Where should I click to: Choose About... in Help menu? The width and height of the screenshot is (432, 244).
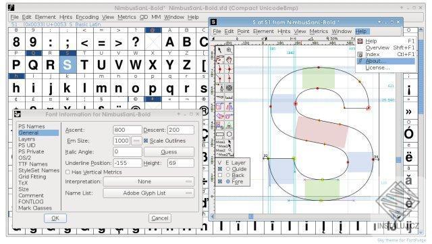[x=385, y=61]
